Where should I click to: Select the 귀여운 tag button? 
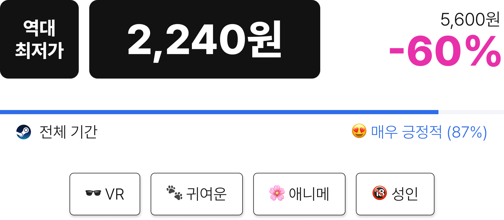tap(197, 194)
